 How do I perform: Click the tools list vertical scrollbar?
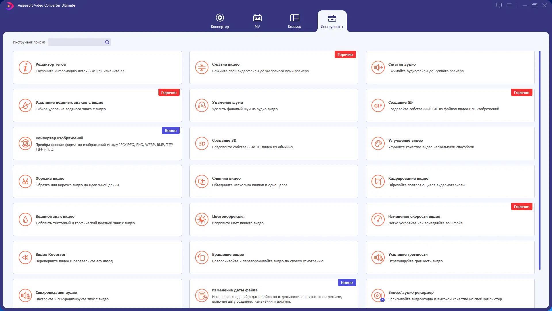click(540, 160)
